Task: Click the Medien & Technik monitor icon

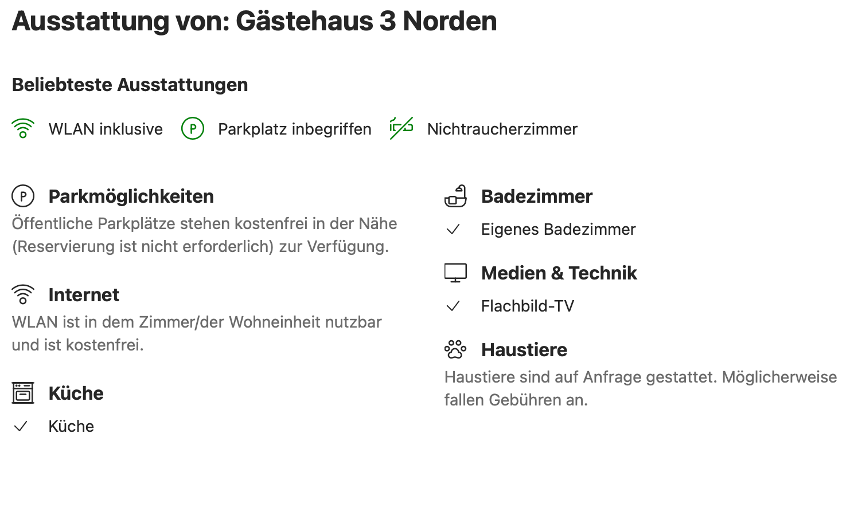Action: [x=455, y=273]
